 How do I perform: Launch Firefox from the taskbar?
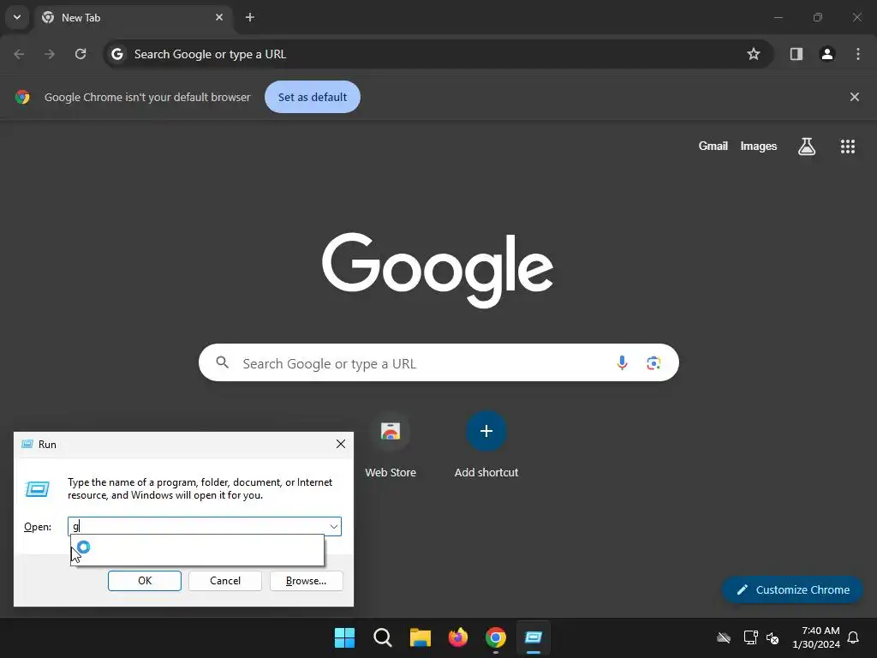[458, 637]
